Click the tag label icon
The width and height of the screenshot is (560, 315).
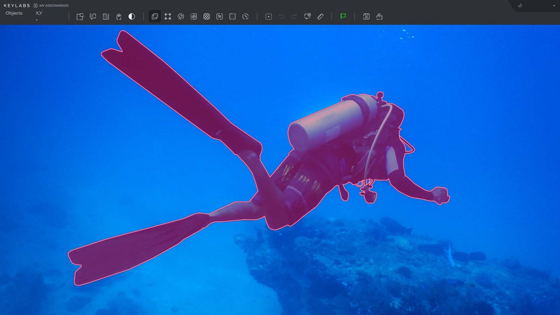(119, 17)
